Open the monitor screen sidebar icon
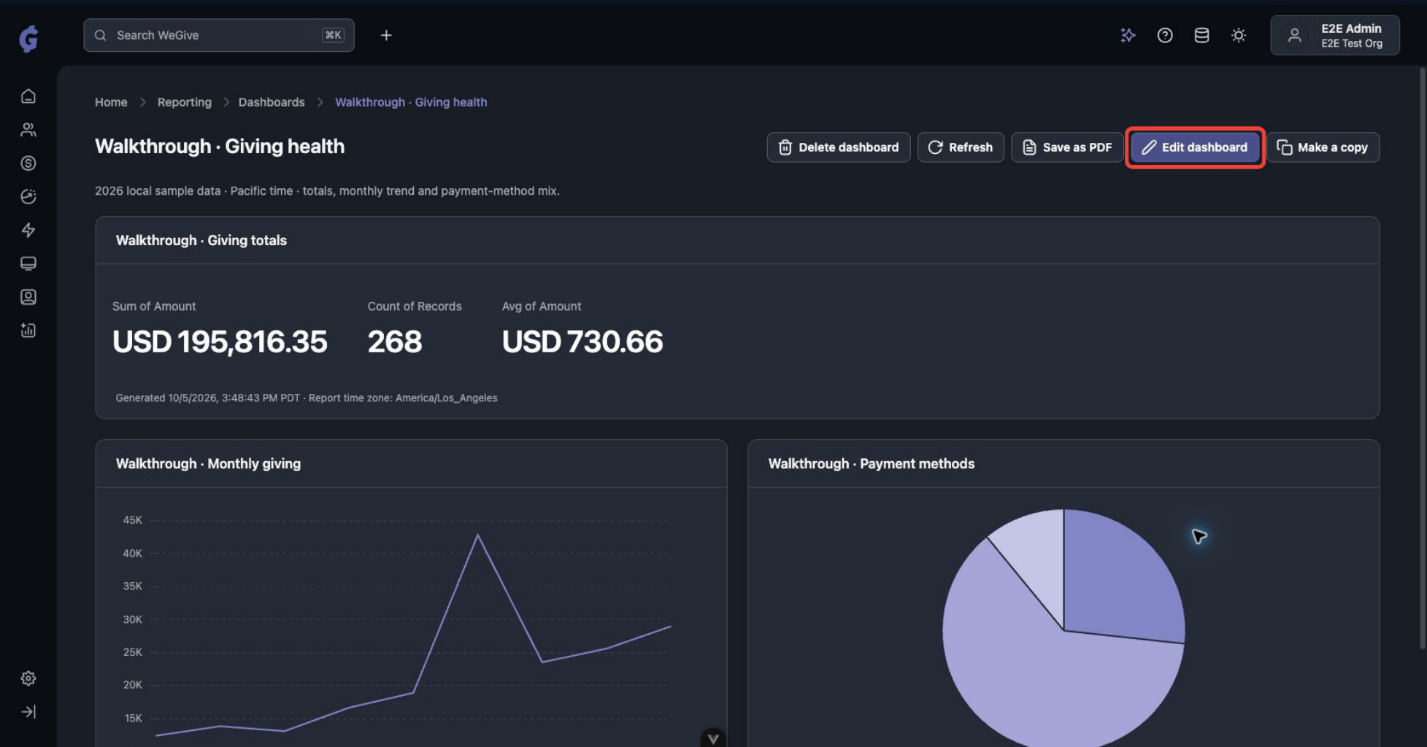The width and height of the screenshot is (1427, 747). point(28,263)
